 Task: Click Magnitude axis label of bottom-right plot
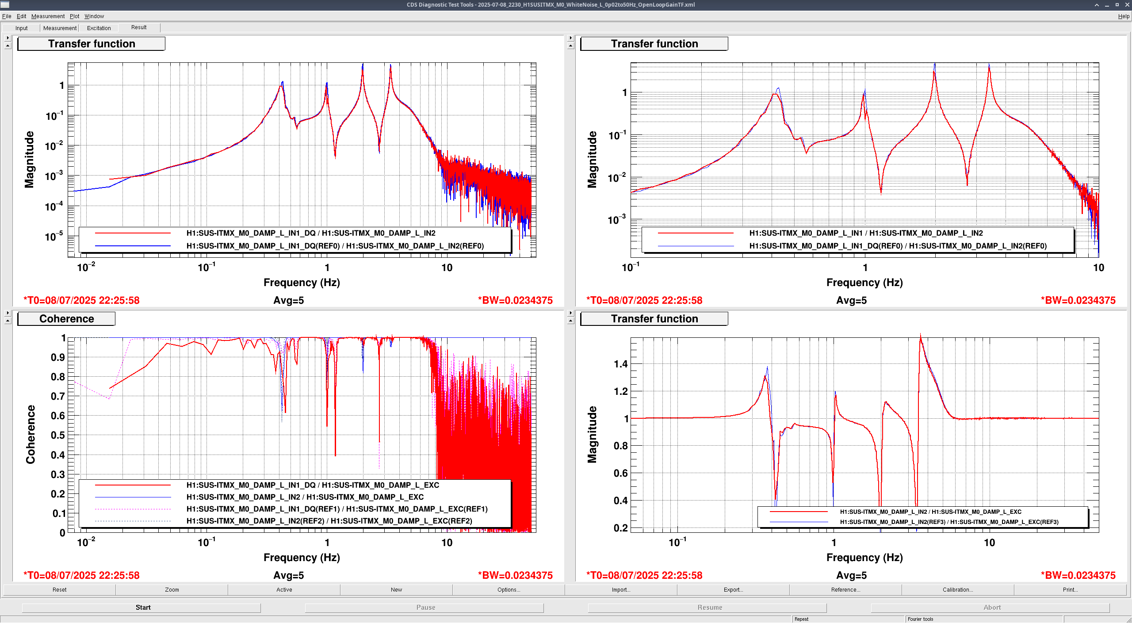click(x=592, y=435)
